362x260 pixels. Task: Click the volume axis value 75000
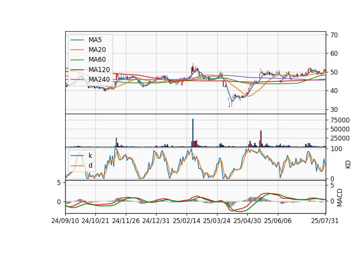(340, 120)
